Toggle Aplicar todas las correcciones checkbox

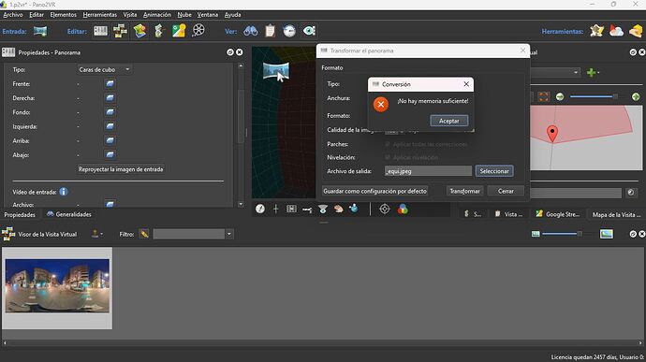click(x=388, y=145)
